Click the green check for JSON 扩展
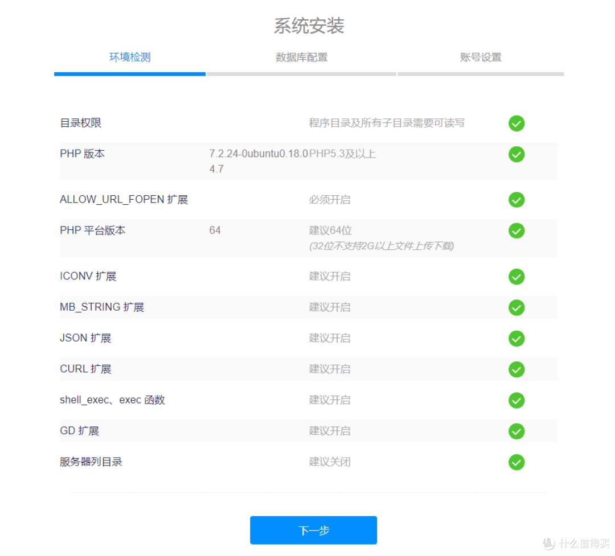 pyautogui.click(x=516, y=338)
